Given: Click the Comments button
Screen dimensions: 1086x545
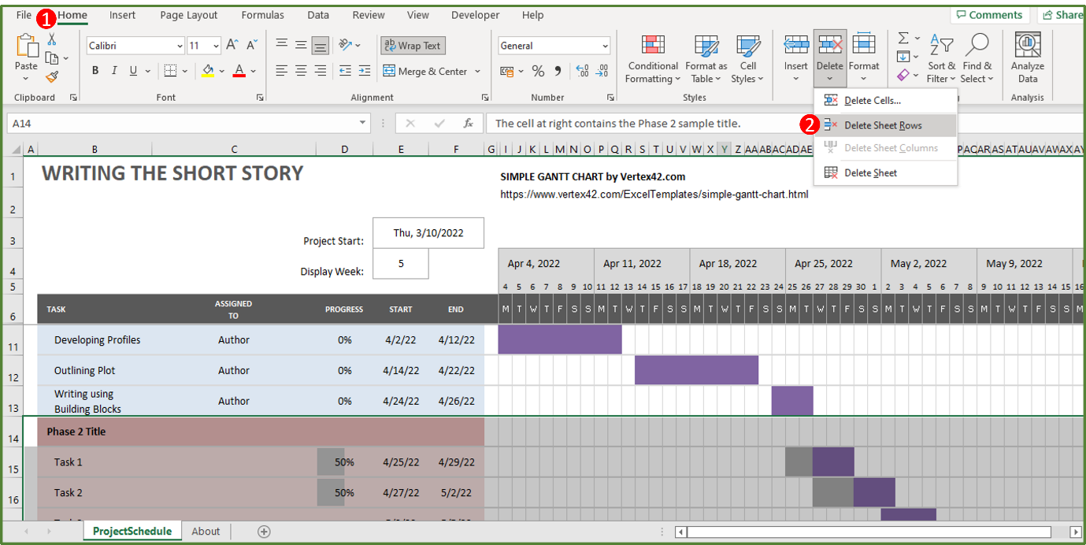Looking at the screenshot, I should tap(990, 14).
